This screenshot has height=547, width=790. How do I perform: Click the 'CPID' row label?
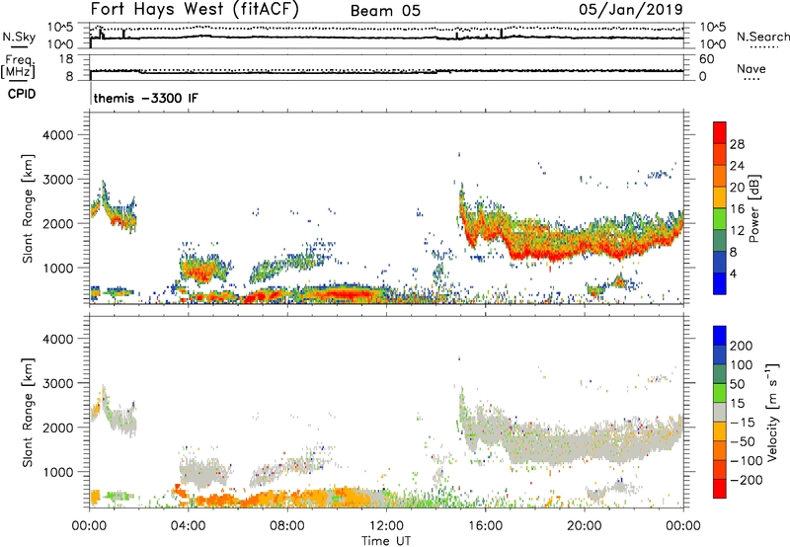pos(22,94)
